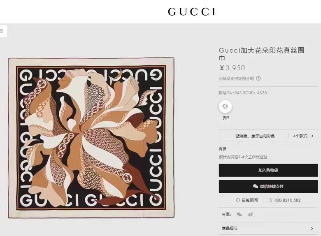The image size is (321, 236).
Task: Click the silk scarf product image
Action: [91, 138]
